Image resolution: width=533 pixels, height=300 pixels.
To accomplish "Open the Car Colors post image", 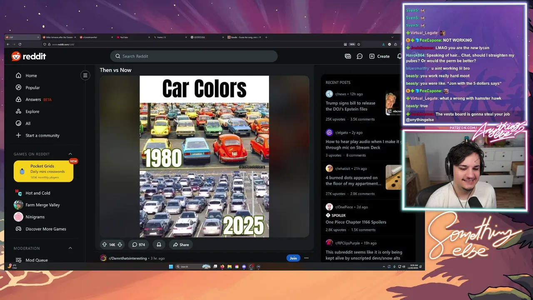I will [x=204, y=156].
